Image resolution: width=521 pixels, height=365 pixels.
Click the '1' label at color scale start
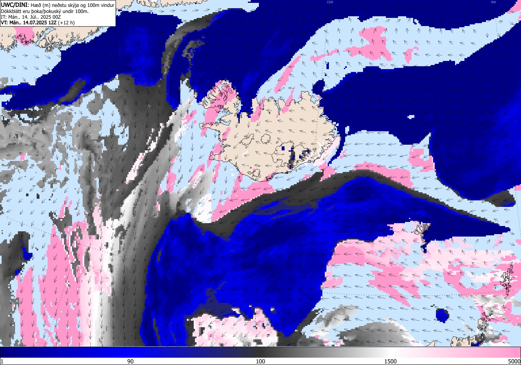pos(2,361)
